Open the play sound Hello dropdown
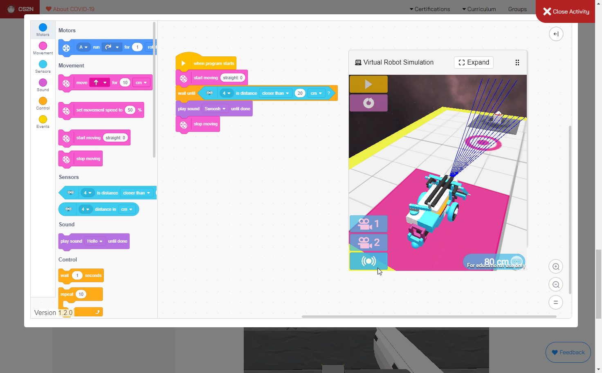602x373 pixels. 95,241
